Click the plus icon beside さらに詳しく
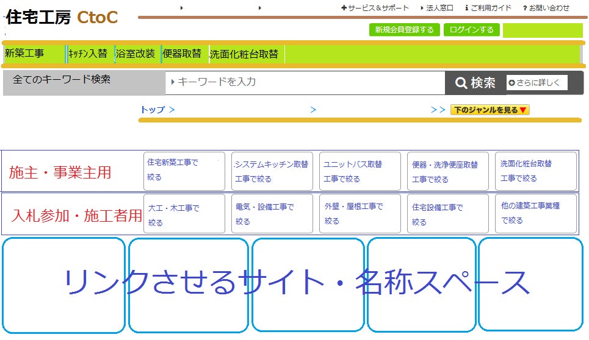The width and height of the screenshot is (589, 340). coord(511,83)
